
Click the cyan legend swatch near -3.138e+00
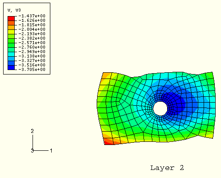click(11, 54)
